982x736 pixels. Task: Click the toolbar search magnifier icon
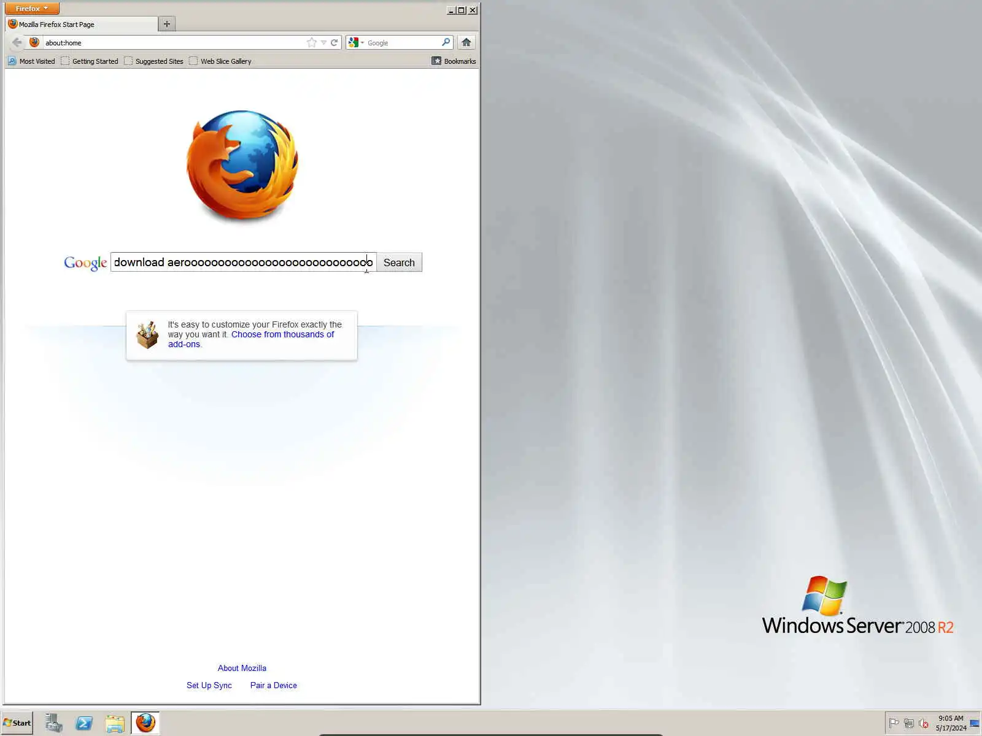(x=446, y=42)
